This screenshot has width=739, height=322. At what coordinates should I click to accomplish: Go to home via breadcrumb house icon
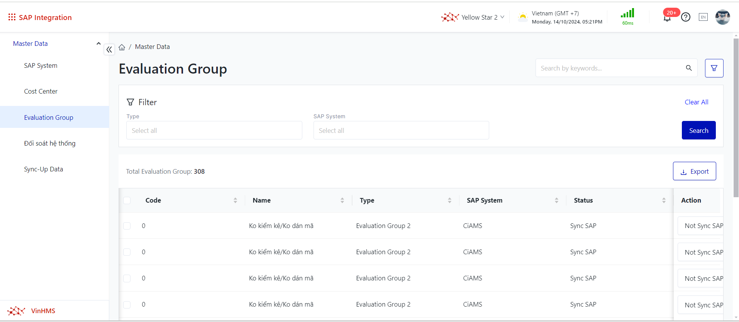click(x=122, y=47)
